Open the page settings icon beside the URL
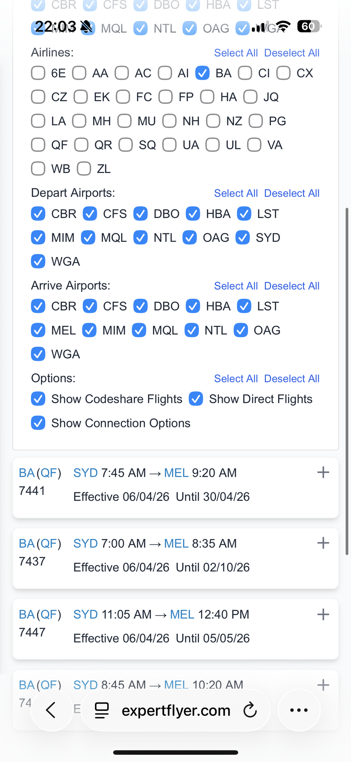351x762 pixels. [x=102, y=710]
